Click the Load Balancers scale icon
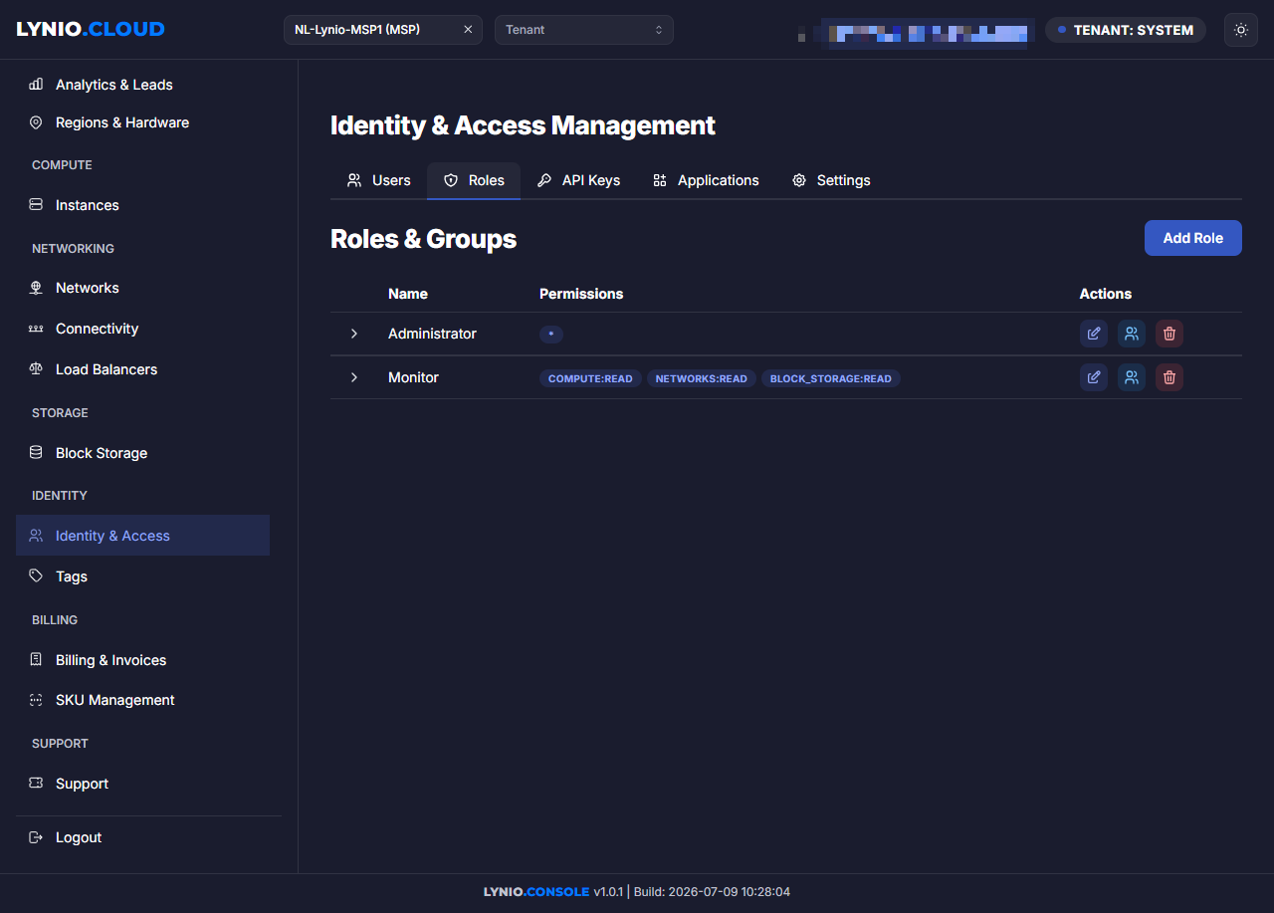Viewport: 1274px width, 913px height. (36, 369)
